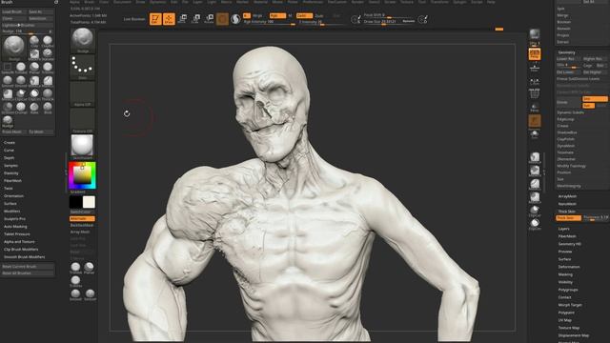Expand the DynaMesh subsection

(565, 146)
